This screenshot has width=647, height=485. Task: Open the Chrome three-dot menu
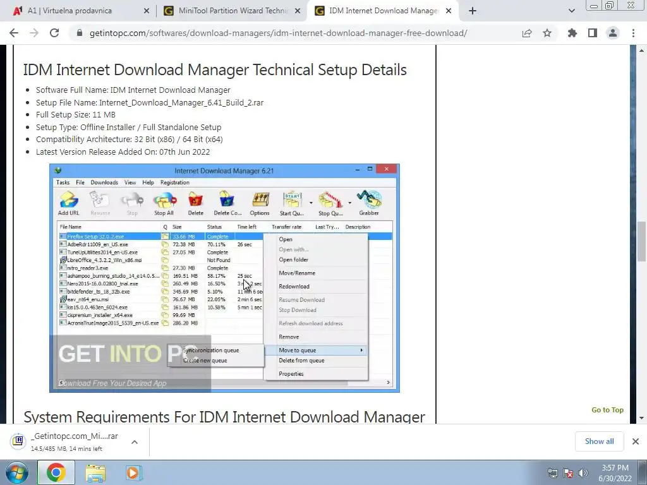pos(633,33)
